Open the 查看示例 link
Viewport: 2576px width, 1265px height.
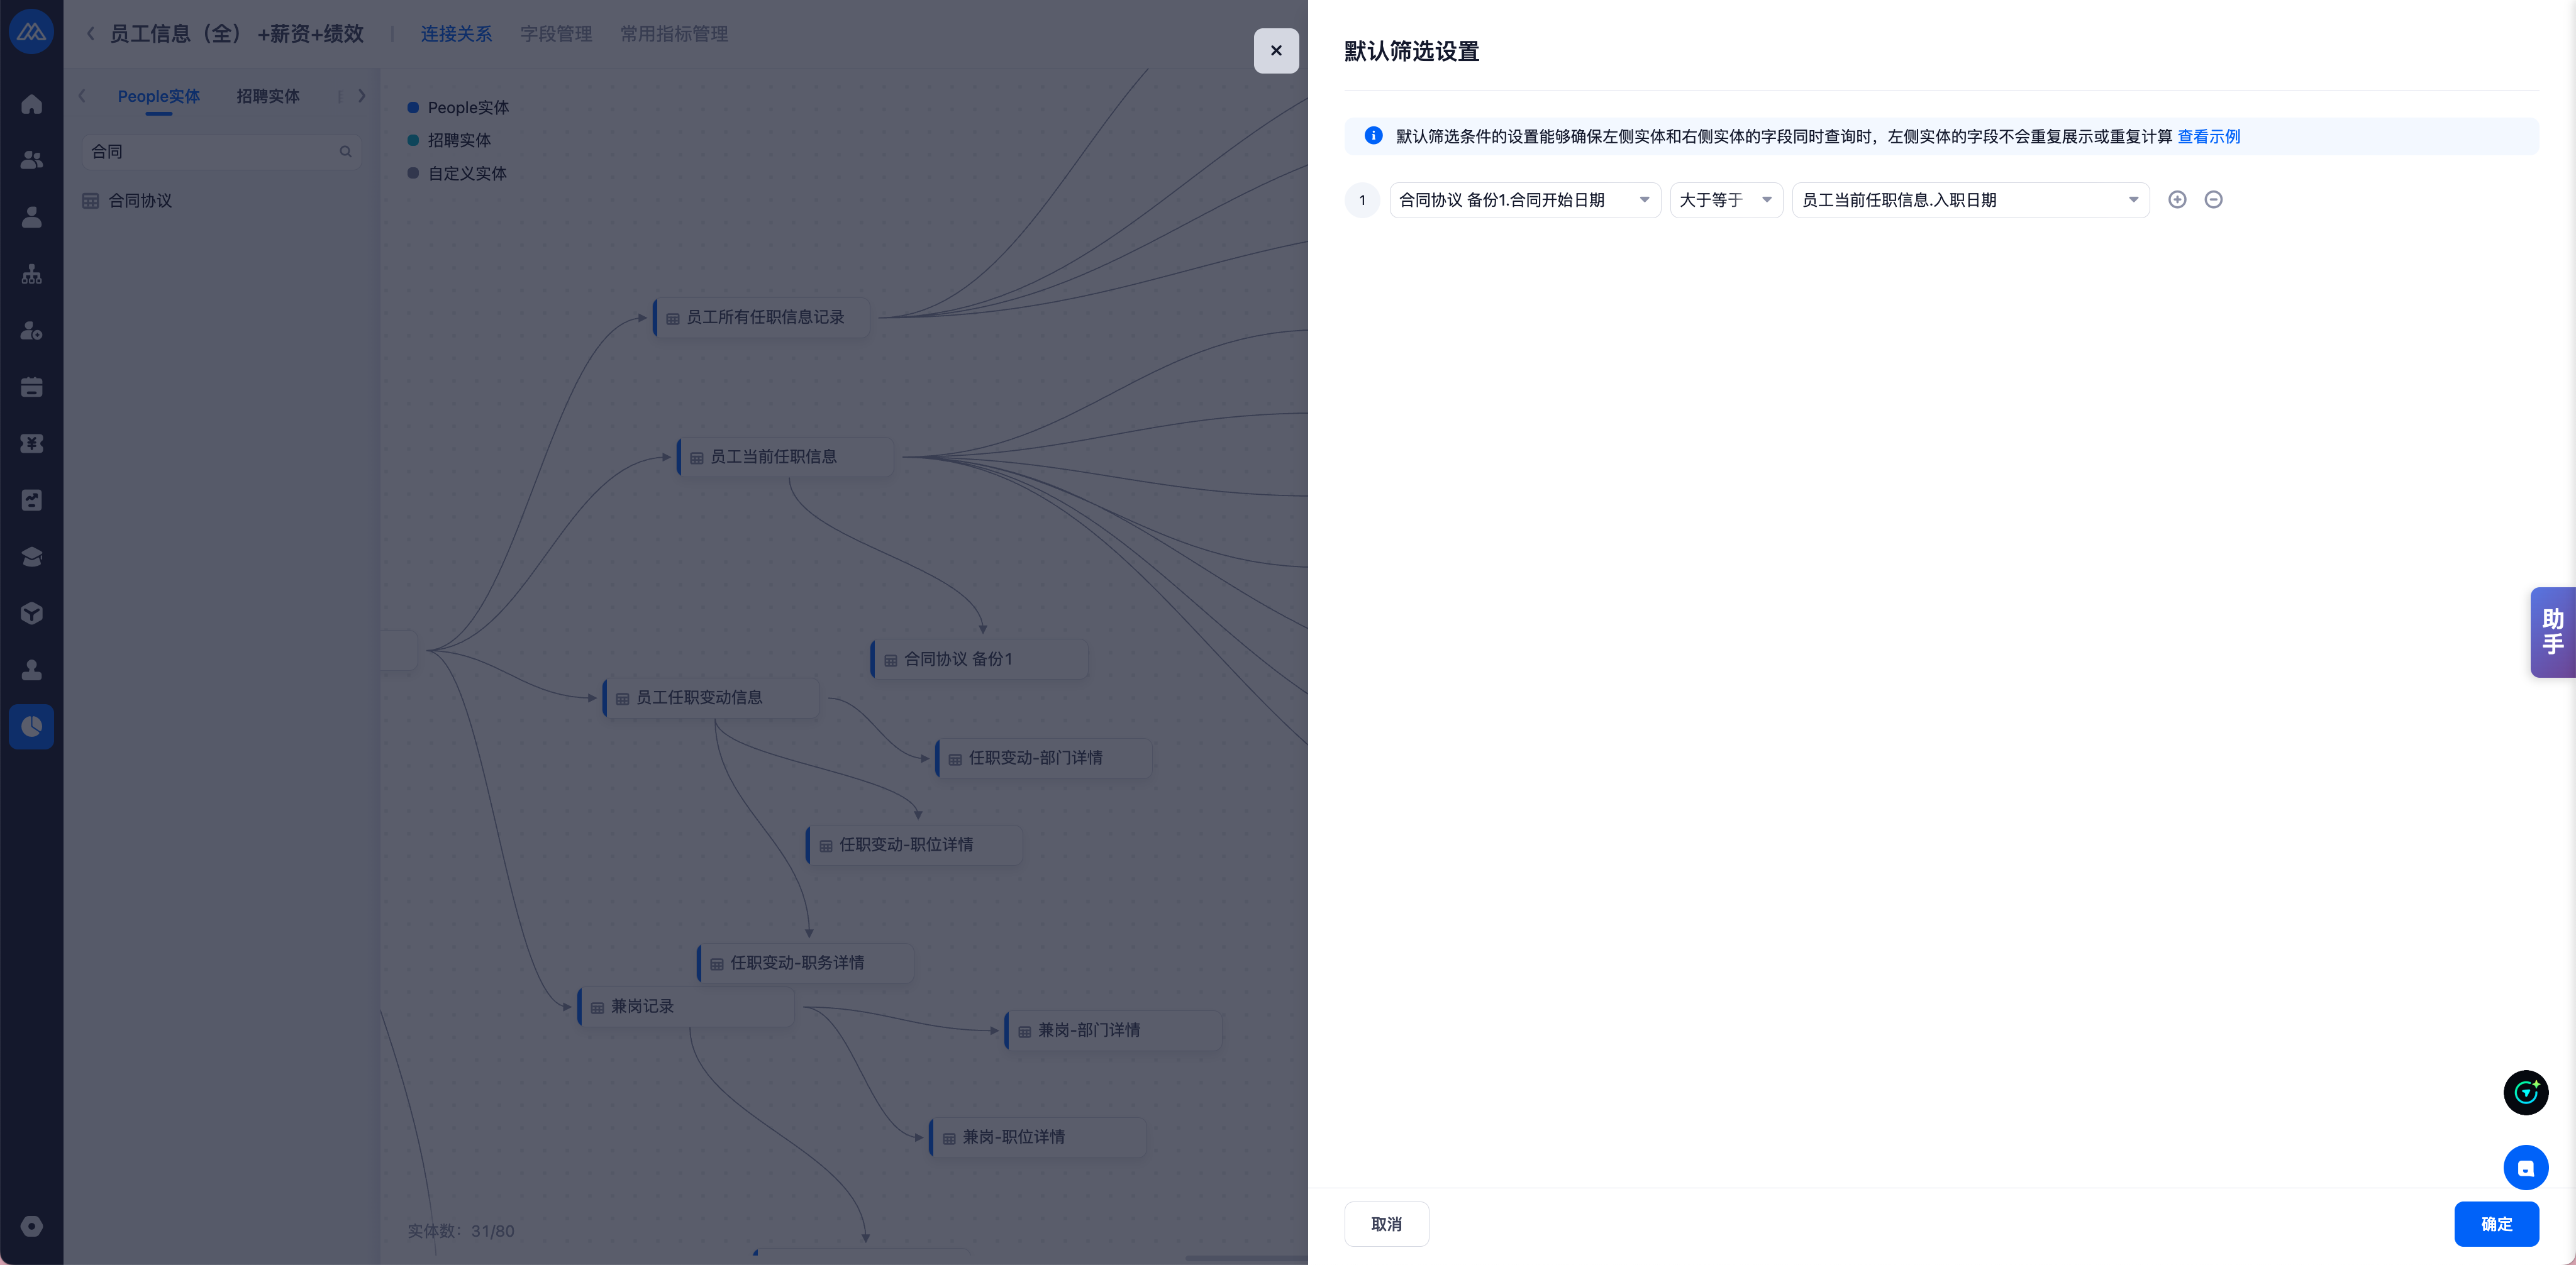(x=2208, y=137)
